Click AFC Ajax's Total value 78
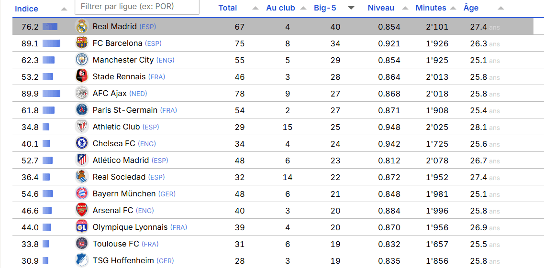 pos(240,94)
